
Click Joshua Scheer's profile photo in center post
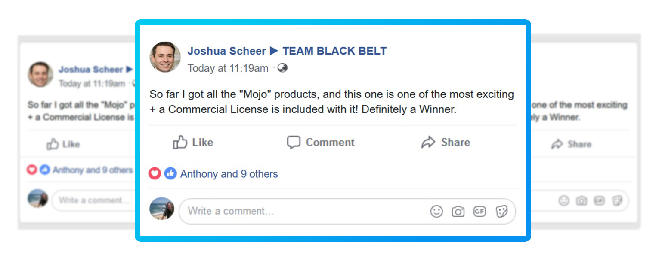165,57
